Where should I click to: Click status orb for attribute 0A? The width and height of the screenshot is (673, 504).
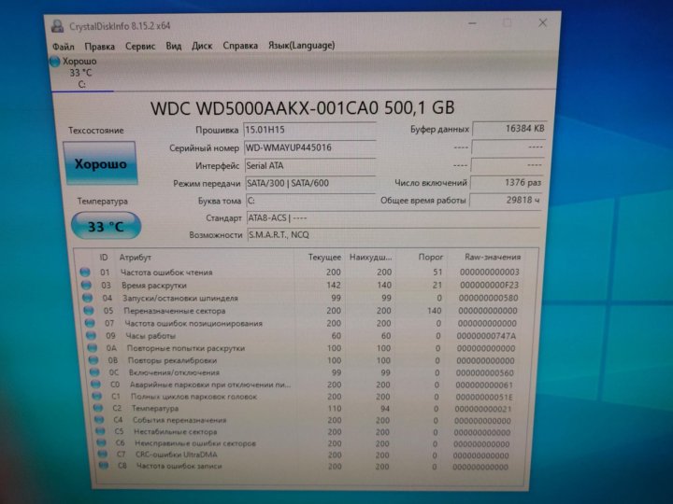[x=93, y=348]
